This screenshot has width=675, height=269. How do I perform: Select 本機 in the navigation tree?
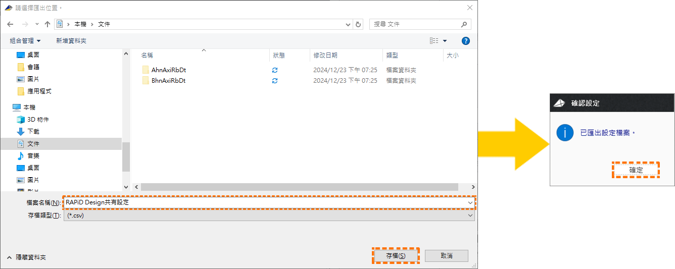tap(29, 107)
